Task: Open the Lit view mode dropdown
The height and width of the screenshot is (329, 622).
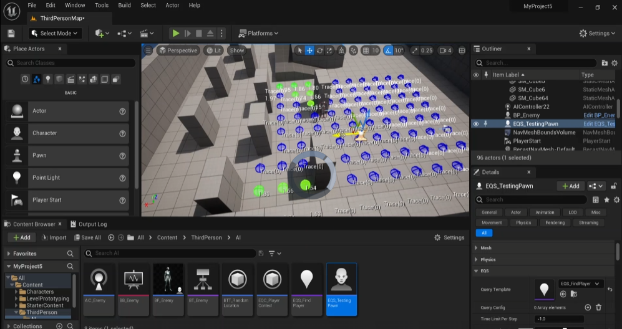Action: click(x=214, y=50)
